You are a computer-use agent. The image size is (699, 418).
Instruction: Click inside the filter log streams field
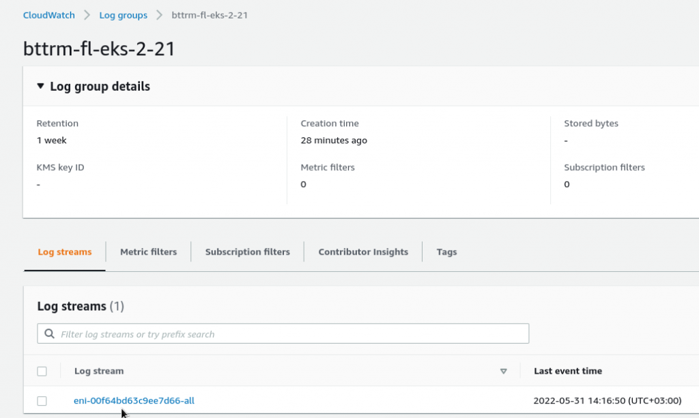coord(273,333)
